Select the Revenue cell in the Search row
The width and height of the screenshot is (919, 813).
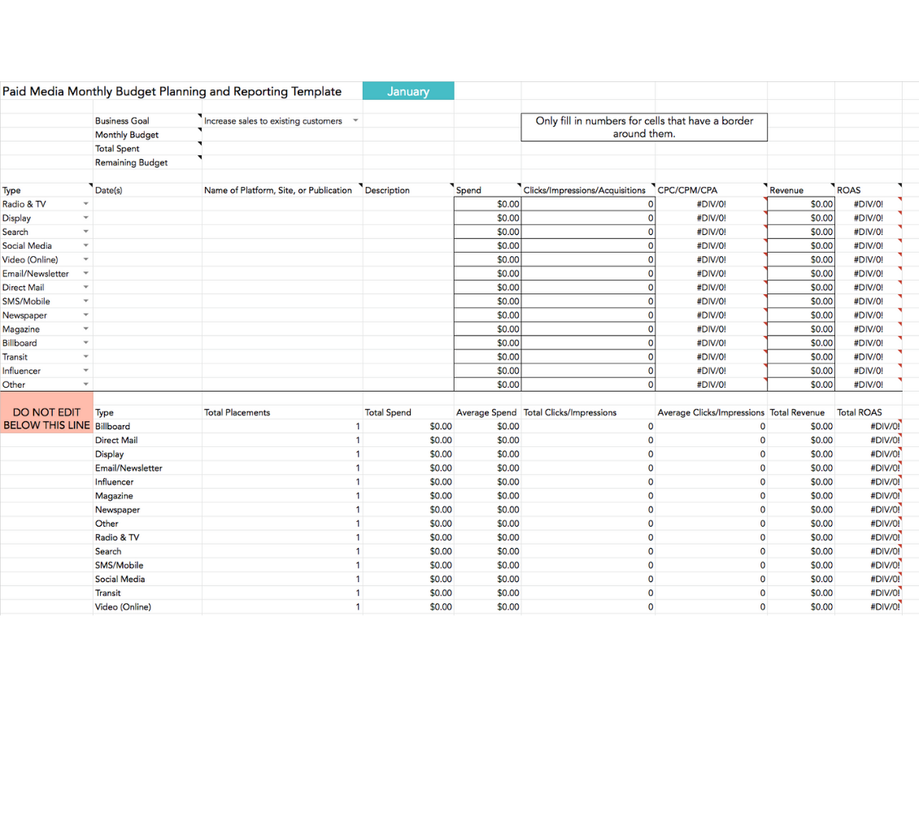coord(800,232)
